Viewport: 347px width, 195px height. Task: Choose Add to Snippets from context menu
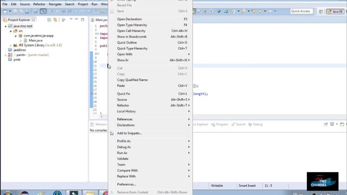click(151, 133)
